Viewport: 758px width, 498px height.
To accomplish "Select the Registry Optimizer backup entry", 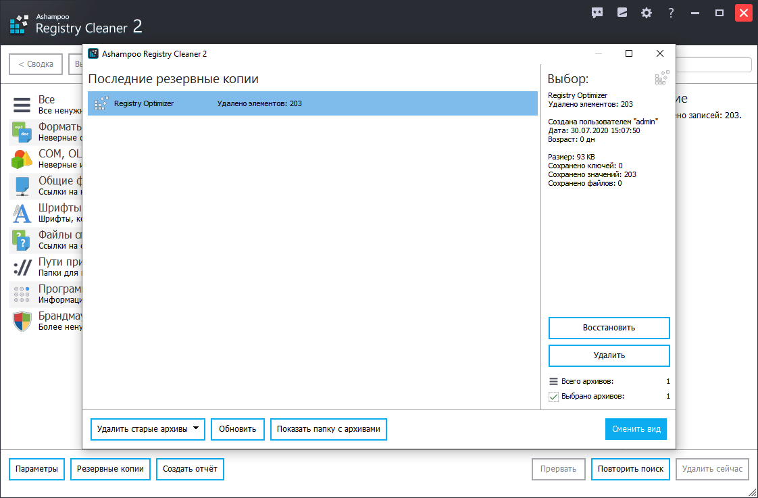I will tap(313, 103).
